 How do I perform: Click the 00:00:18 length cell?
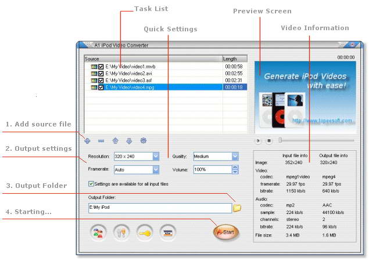pos(234,87)
